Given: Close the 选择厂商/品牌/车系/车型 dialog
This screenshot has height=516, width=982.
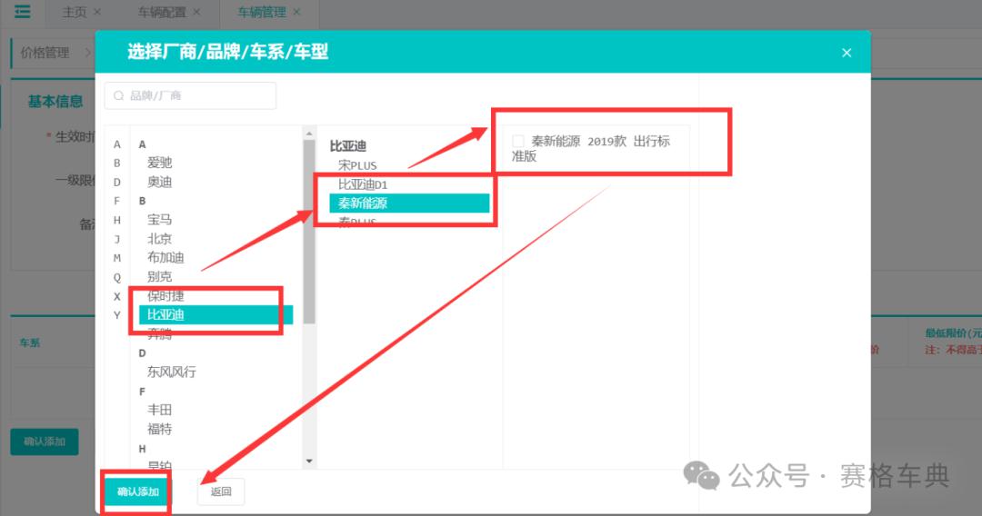Looking at the screenshot, I should click(x=847, y=53).
